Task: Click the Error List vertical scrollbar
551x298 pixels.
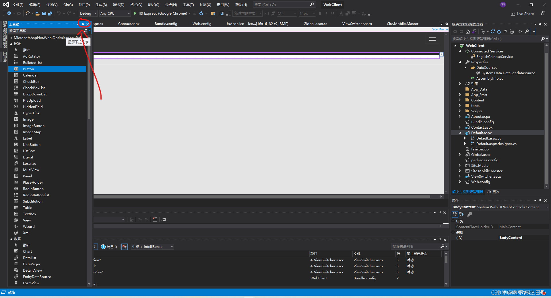Action: [x=446, y=269]
